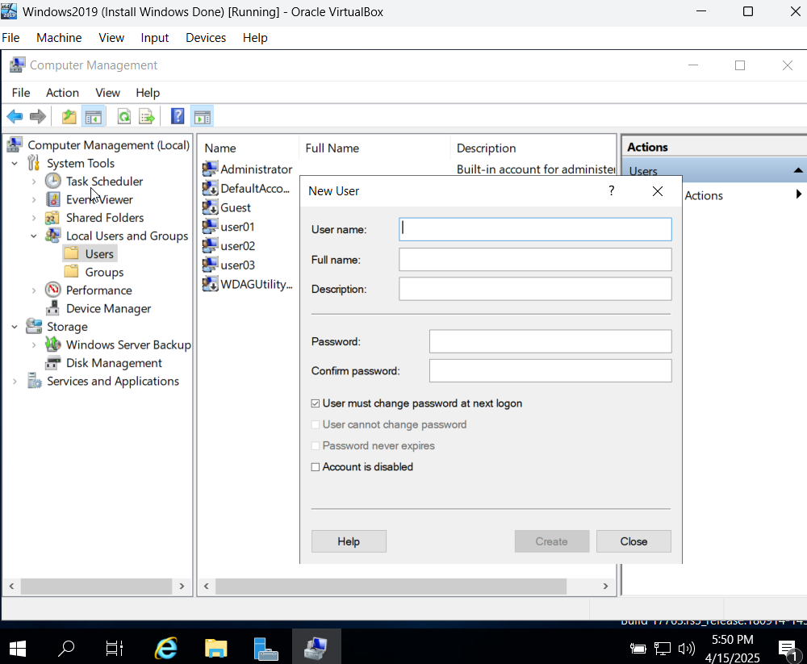Collapse the Storage tree node
The width and height of the screenshot is (807, 664).
[x=15, y=326]
